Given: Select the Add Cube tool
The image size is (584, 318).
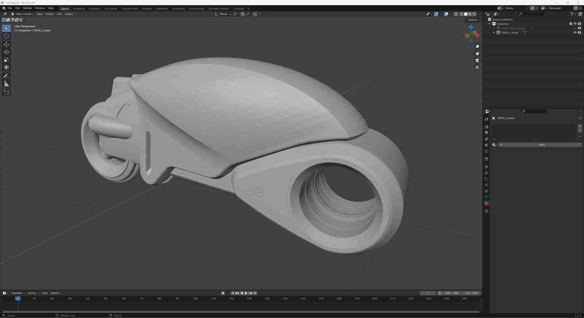Looking at the screenshot, I should [6, 93].
